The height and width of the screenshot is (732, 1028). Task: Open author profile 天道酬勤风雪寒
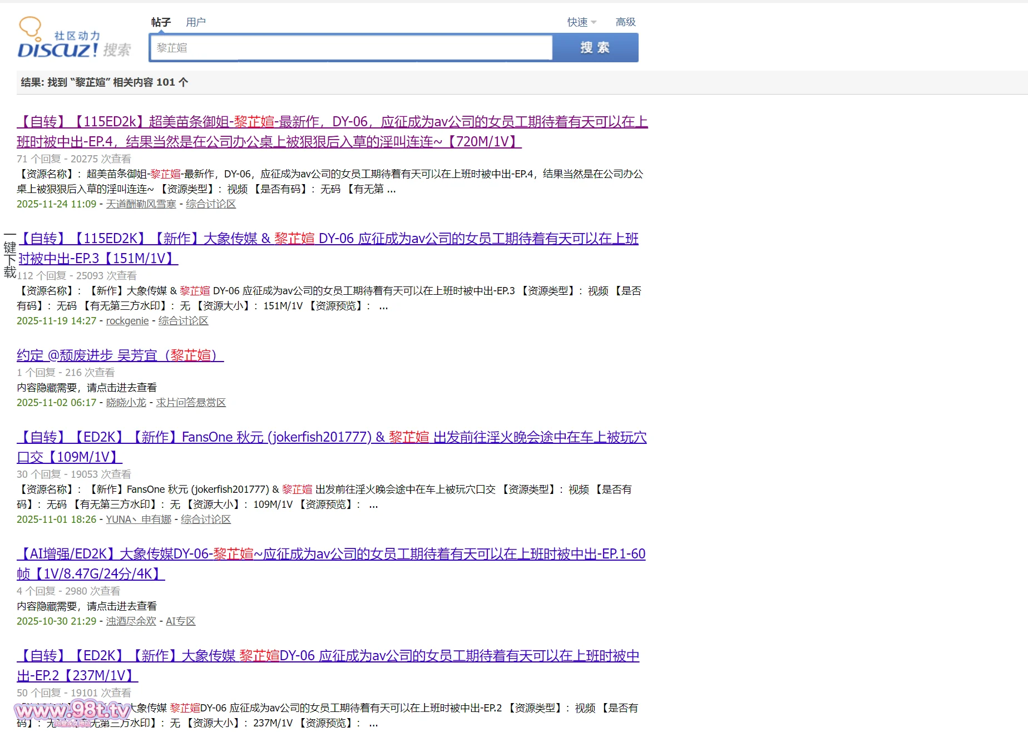click(141, 204)
